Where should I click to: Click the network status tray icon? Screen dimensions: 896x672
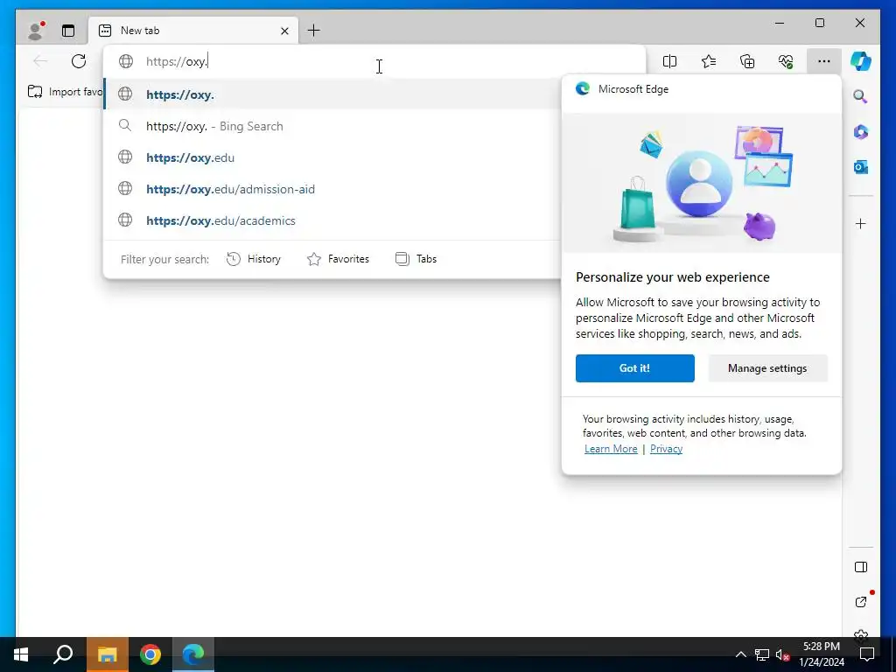(x=762, y=654)
